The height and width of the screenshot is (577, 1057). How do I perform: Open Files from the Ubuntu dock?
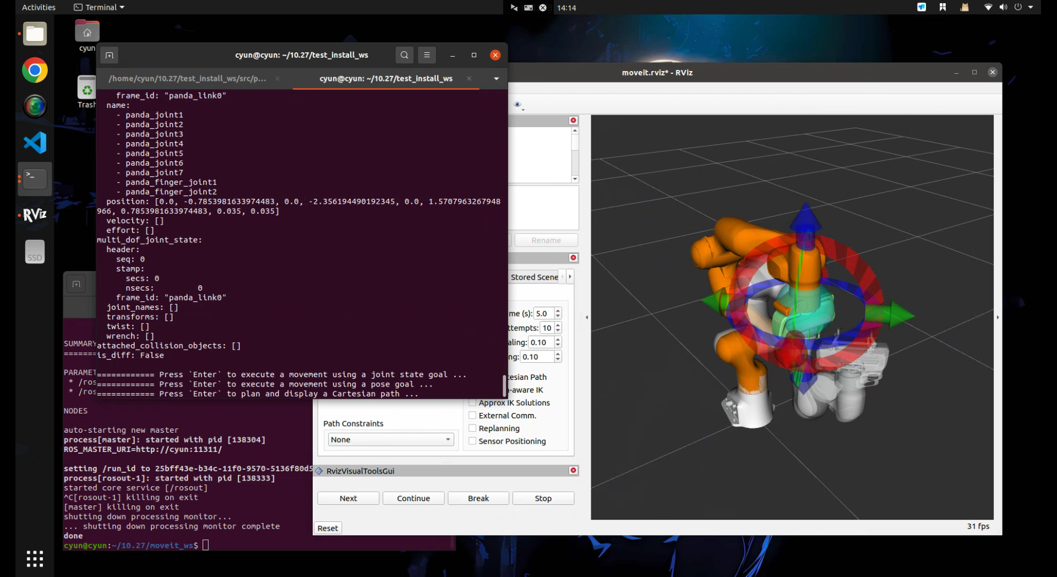point(35,34)
